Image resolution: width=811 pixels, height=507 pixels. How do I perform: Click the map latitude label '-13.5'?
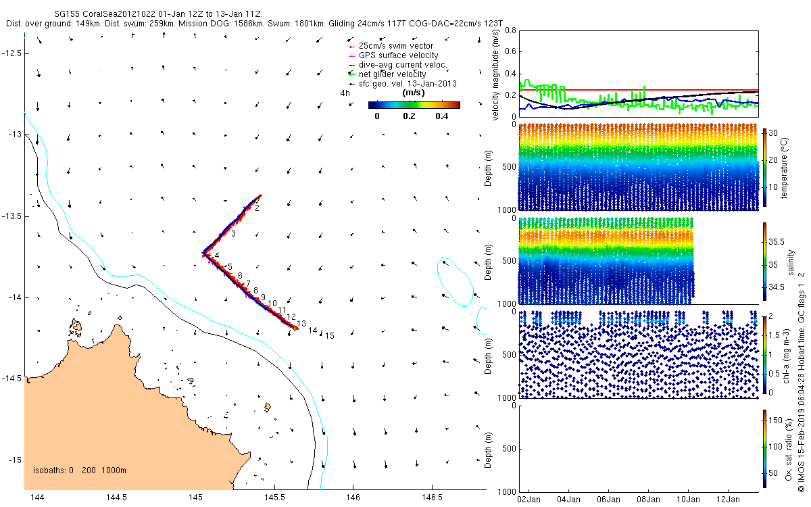(x=11, y=216)
